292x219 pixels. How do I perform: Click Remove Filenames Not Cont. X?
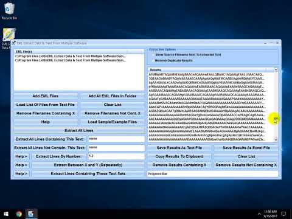(x=113, y=113)
